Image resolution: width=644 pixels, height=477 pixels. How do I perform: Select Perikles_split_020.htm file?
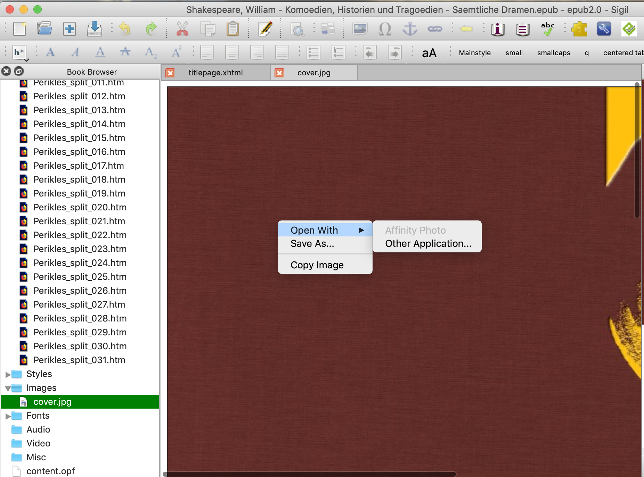coord(80,207)
